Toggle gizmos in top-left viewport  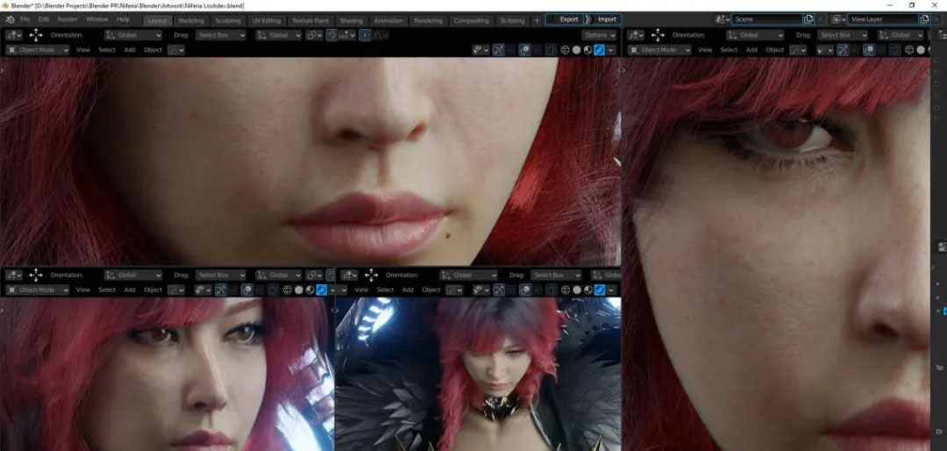499,49
